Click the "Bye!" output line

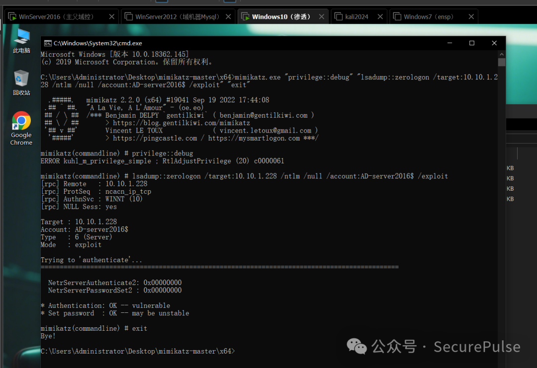[x=48, y=336]
